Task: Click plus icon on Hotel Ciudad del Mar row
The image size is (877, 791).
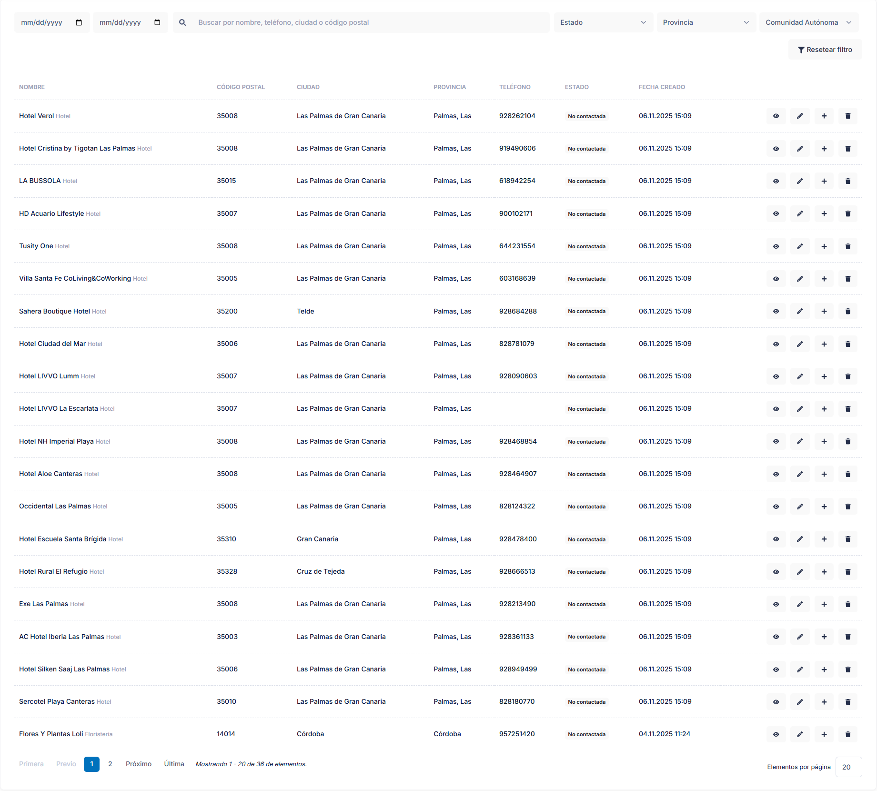Action: point(824,344)
